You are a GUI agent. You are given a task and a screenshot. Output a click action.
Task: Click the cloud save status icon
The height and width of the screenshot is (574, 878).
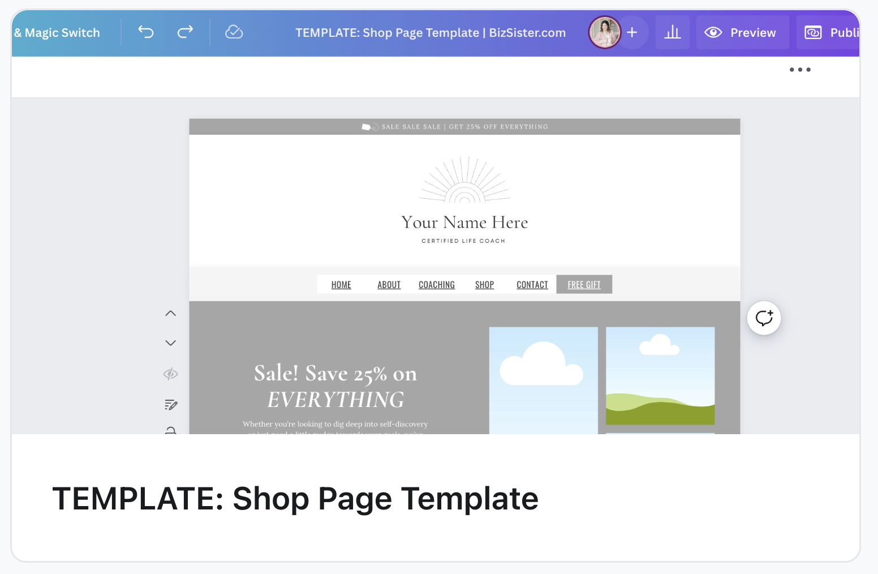point(234,32)
